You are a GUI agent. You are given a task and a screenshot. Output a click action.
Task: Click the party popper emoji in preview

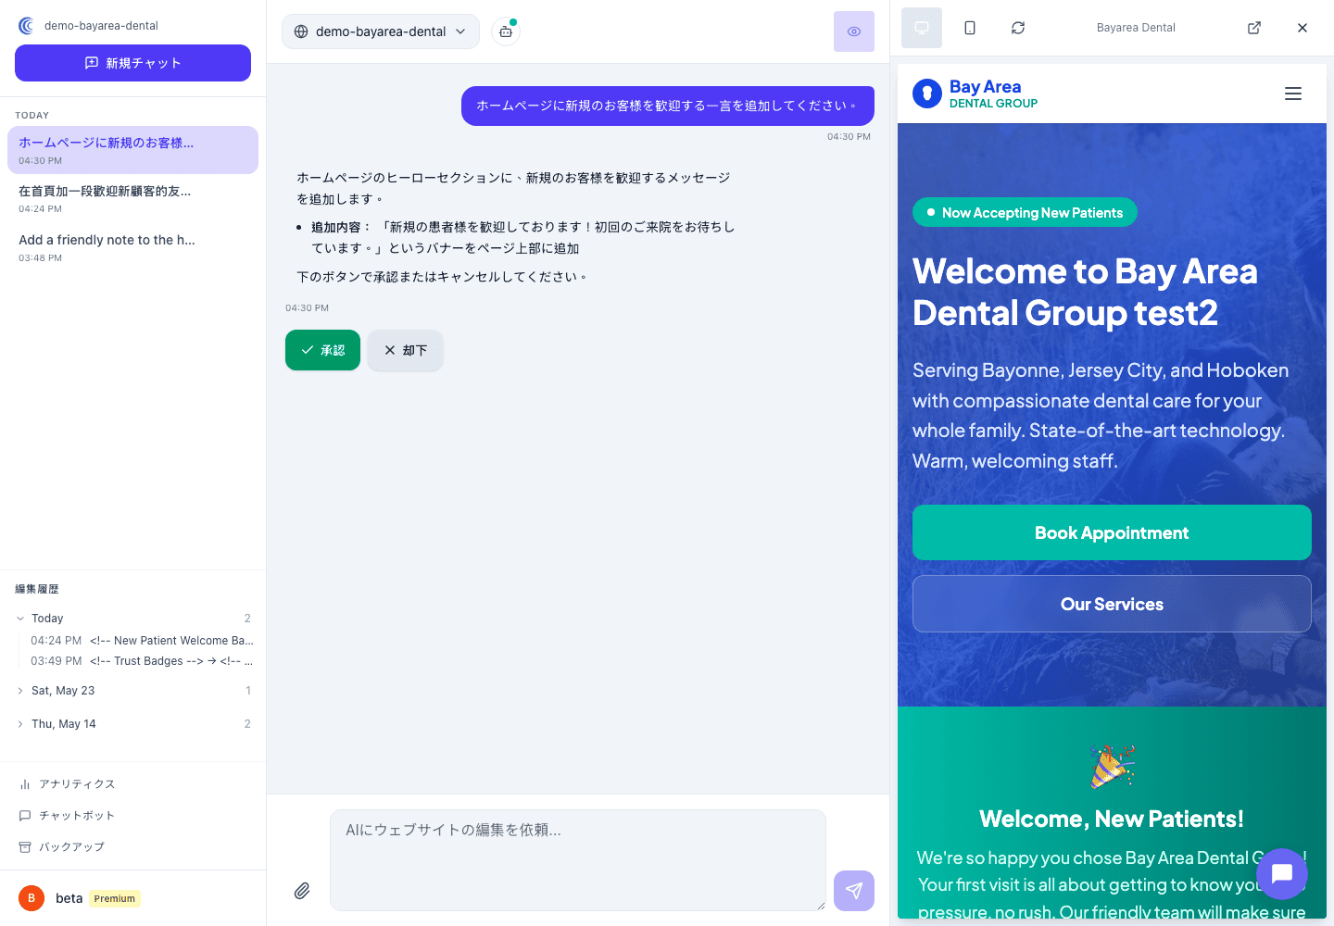(x=1112, y=767)
